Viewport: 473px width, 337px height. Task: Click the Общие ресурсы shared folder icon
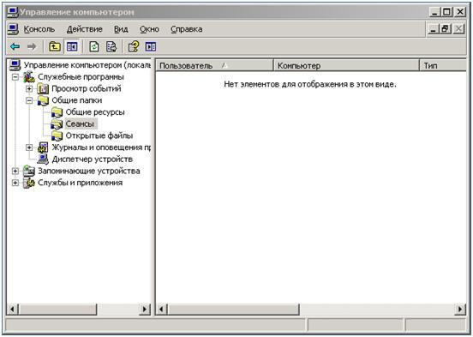pyautogui.click(x=57, y=112)
